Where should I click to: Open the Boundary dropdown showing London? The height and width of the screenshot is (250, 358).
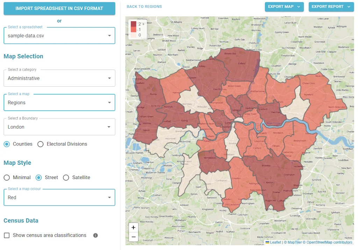[x=110, y=127]
